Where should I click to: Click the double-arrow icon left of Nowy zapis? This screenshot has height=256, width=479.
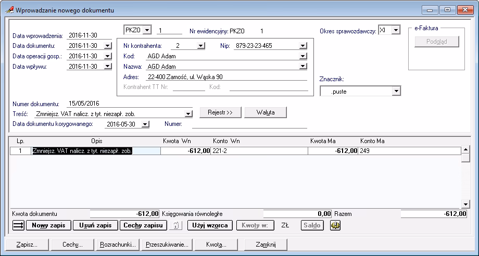(18, 225)
